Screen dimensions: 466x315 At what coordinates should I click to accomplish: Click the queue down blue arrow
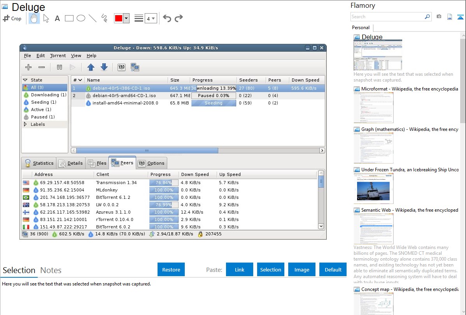(104, 67)
